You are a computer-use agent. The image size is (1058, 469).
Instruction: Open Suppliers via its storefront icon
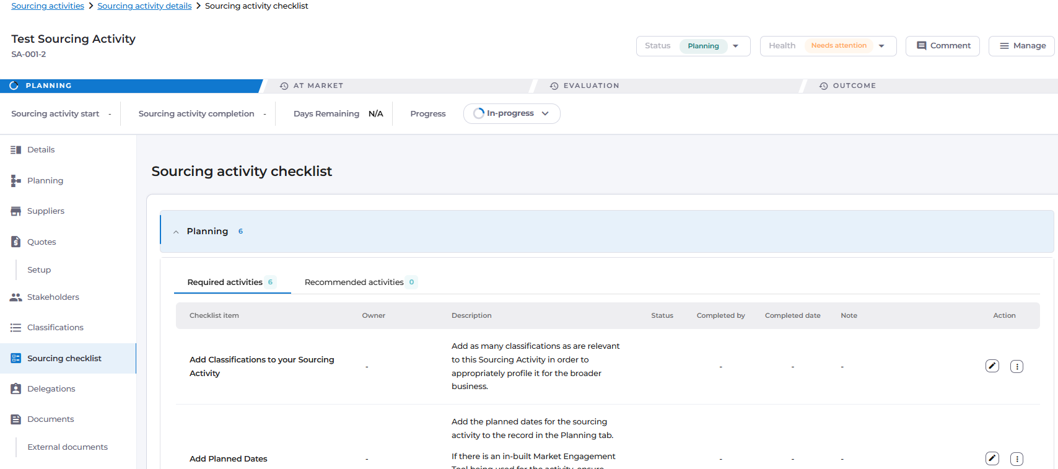pos(16,211)
